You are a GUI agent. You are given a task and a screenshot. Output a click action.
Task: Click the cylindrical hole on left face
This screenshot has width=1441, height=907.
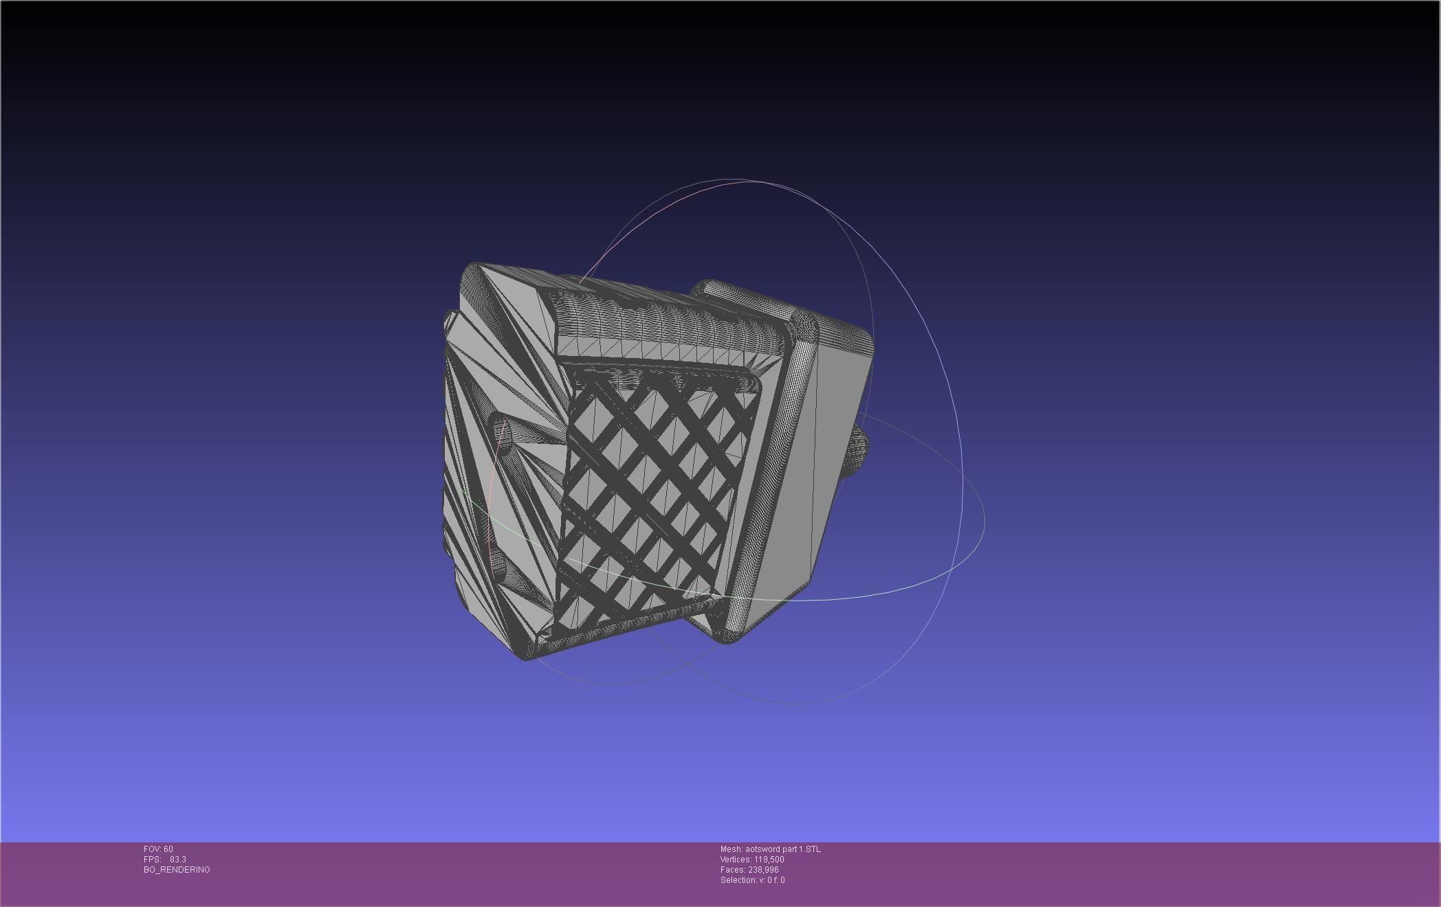[503, 434]
